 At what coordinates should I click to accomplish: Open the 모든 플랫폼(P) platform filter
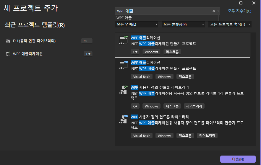[183, 24]
